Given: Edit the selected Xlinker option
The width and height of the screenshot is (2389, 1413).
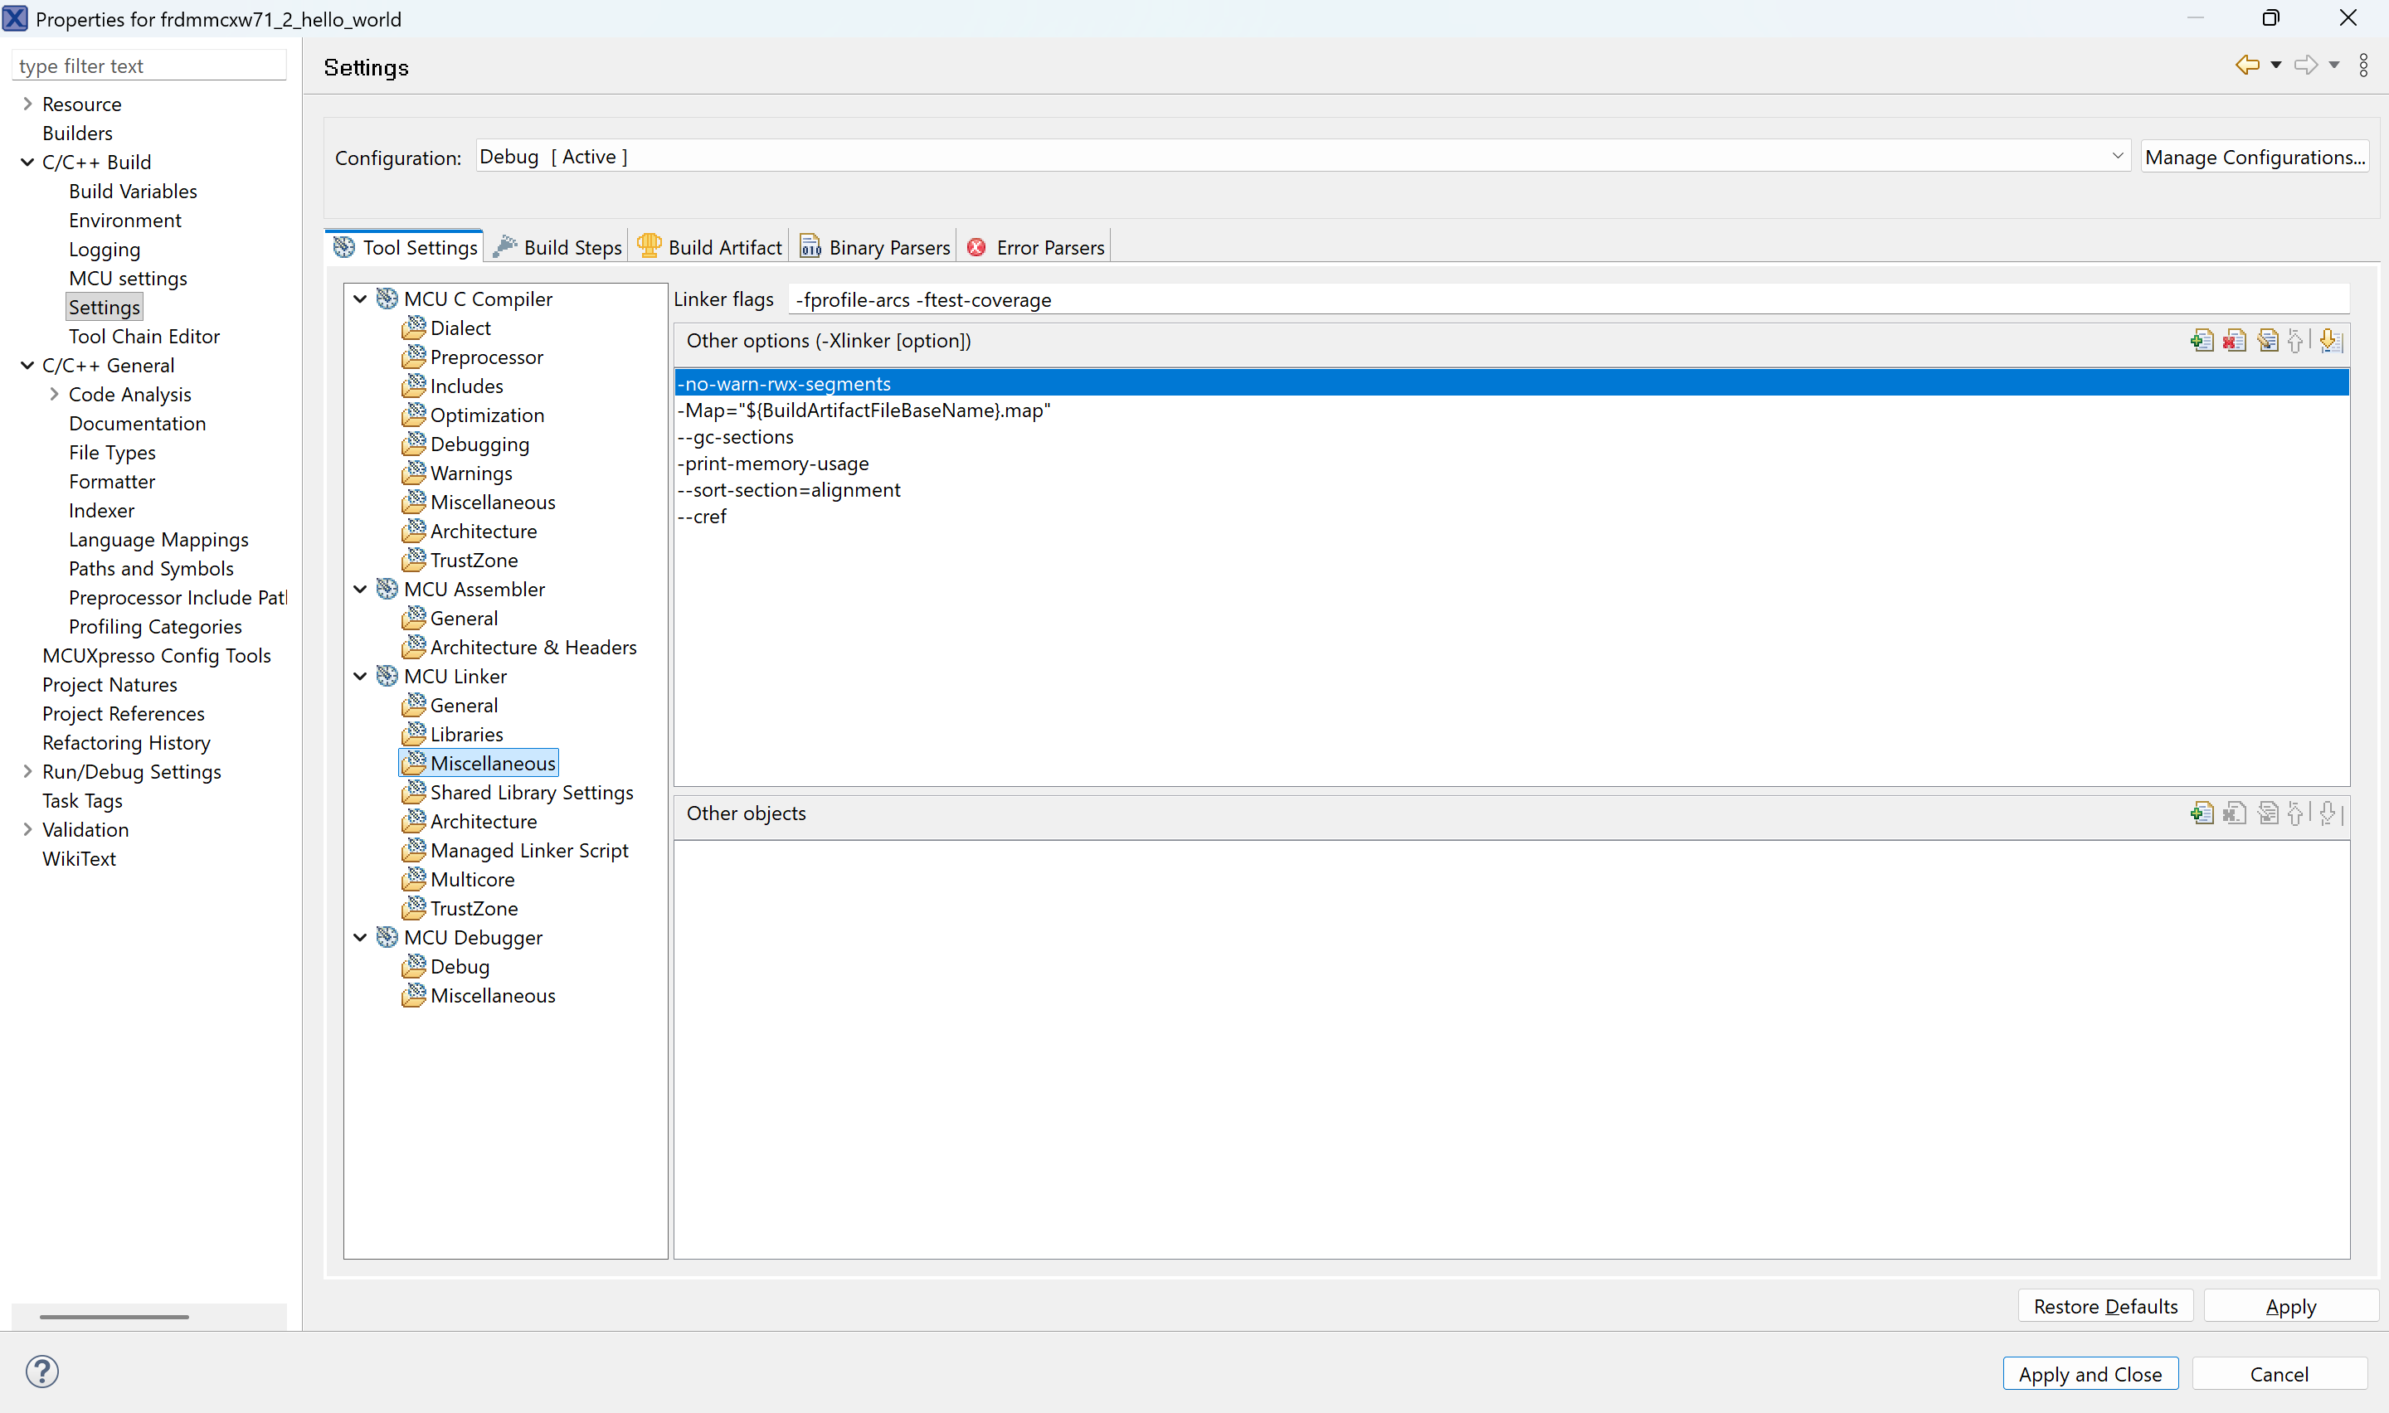Looking at the screenshot, I should tap(2268, 341).
